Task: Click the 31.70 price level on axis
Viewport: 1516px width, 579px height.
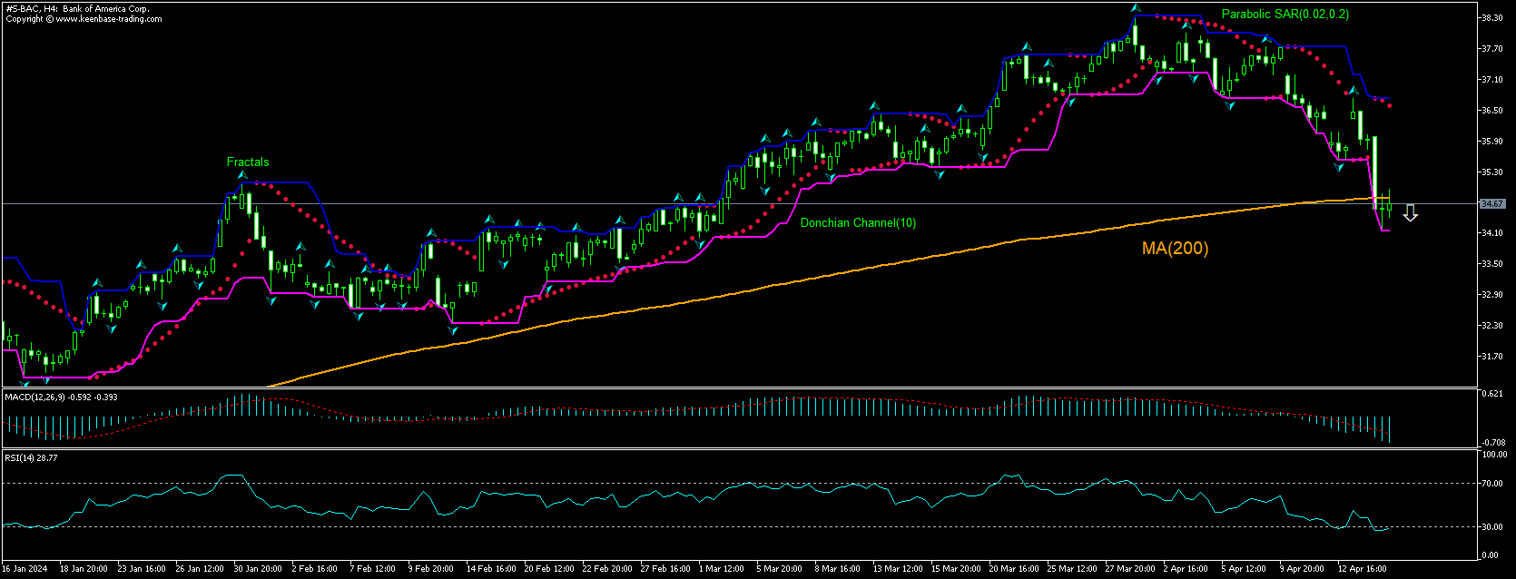Action: (1491, 357)
